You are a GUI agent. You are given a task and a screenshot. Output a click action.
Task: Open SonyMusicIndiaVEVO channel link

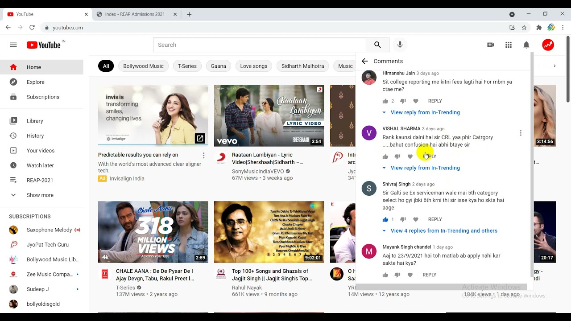pos(258,171)
